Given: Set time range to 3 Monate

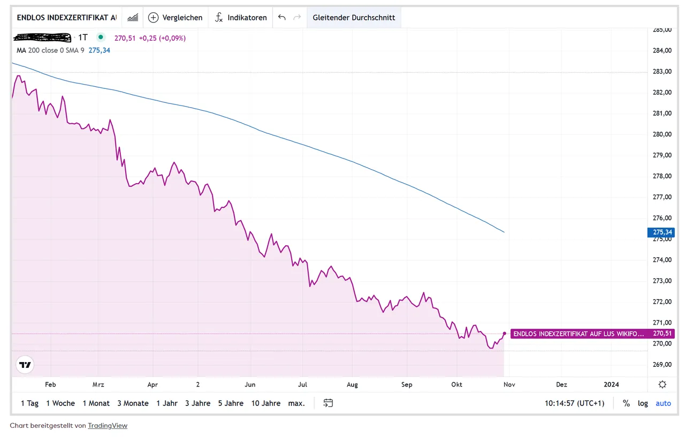Looking at the screenshot, I should point(133,403).
